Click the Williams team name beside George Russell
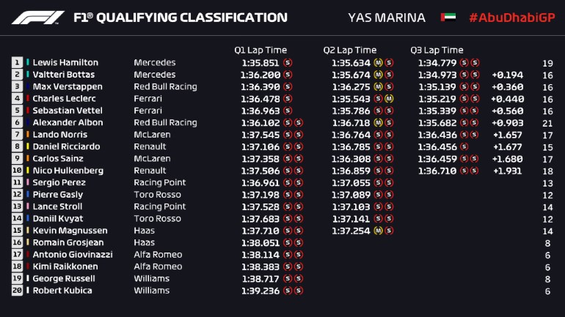Image resolution: width=565 pixels, height=317 pixels. coord(152,279)
